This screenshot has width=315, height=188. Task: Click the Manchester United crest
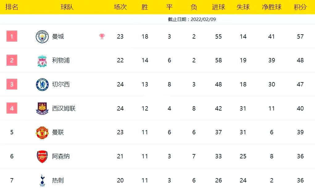[42, 132]
